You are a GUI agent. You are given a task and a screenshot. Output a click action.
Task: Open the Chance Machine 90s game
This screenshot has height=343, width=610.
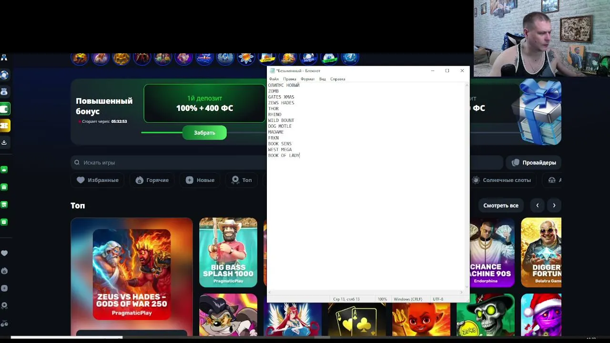tap(492, 252)
